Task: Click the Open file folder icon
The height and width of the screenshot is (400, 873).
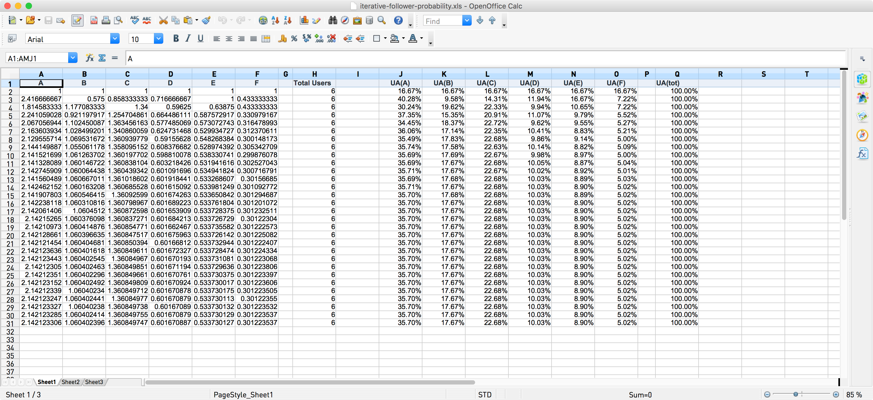Action: (30, 21)
